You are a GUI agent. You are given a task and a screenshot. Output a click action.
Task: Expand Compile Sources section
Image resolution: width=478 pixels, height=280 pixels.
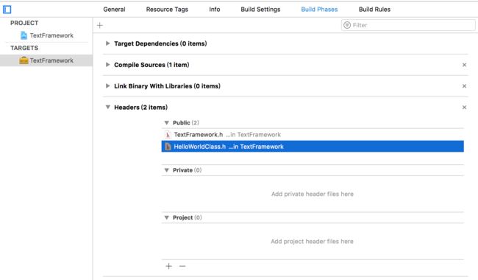click(x=107, y=64)
